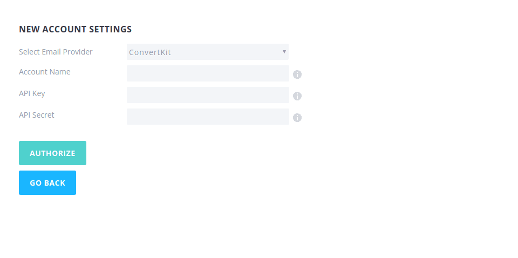
Task: Click the info icon beside API Secret
Action: [297, 118]
